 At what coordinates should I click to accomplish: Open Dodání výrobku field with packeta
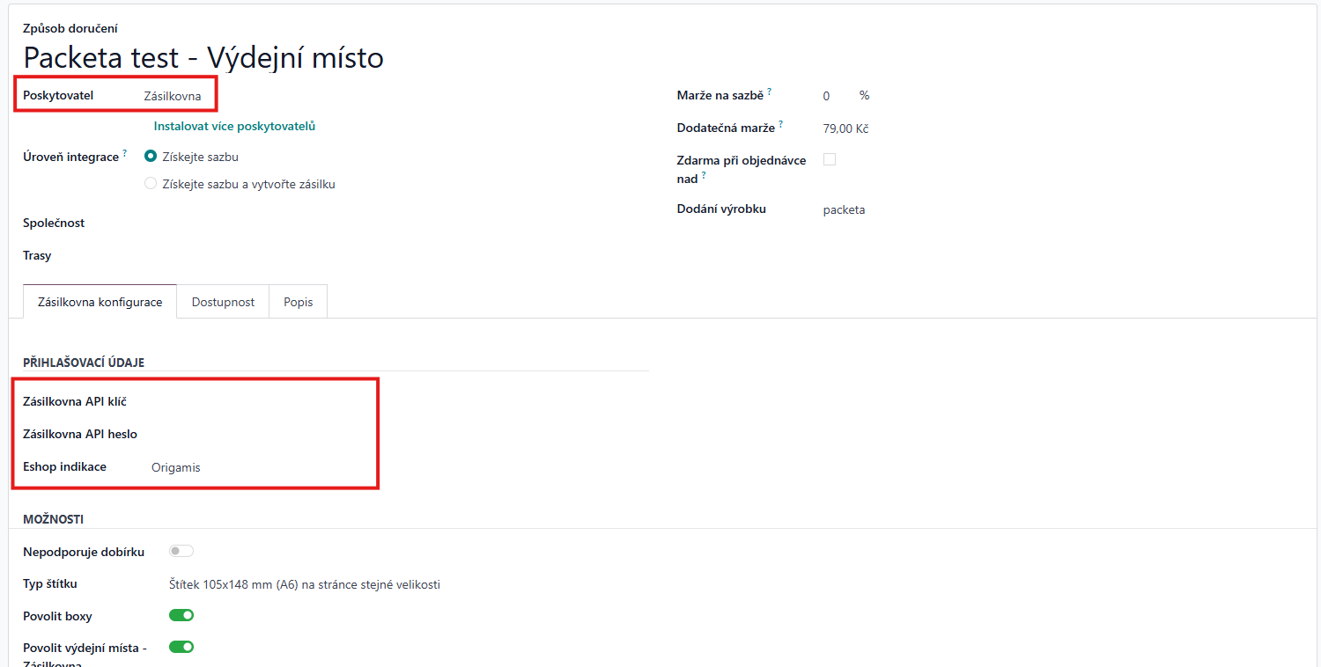click(x=844, y=209)
